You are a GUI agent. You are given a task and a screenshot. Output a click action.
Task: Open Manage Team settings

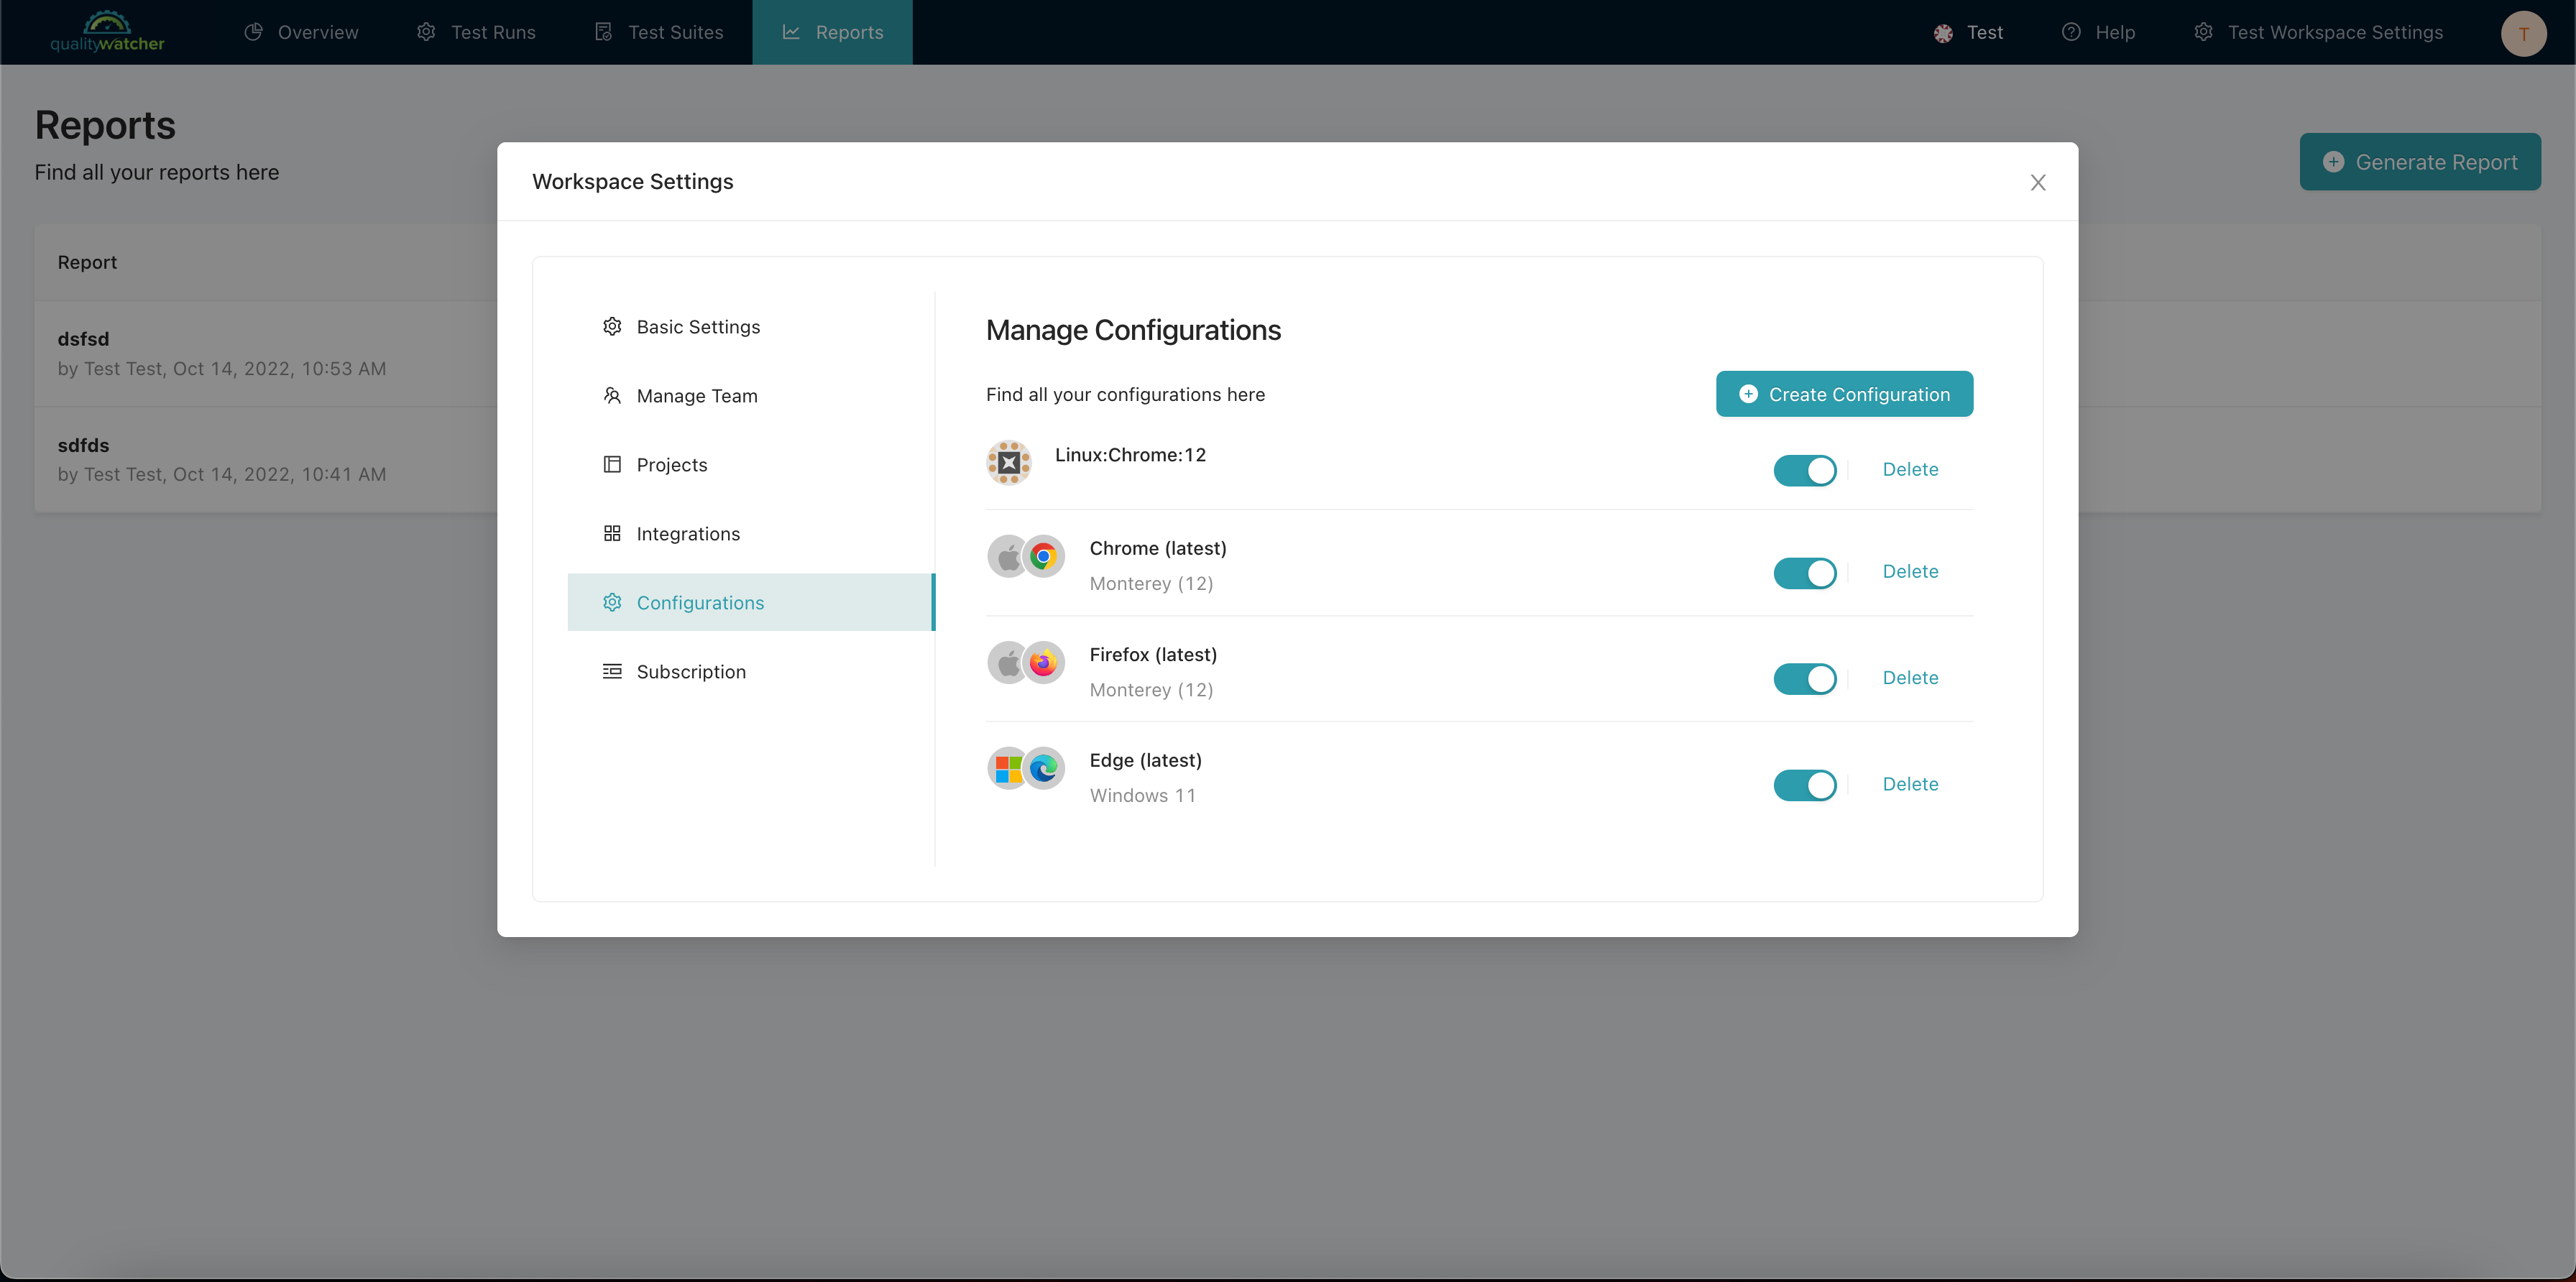pyautogui.click(x=751, y=395)
